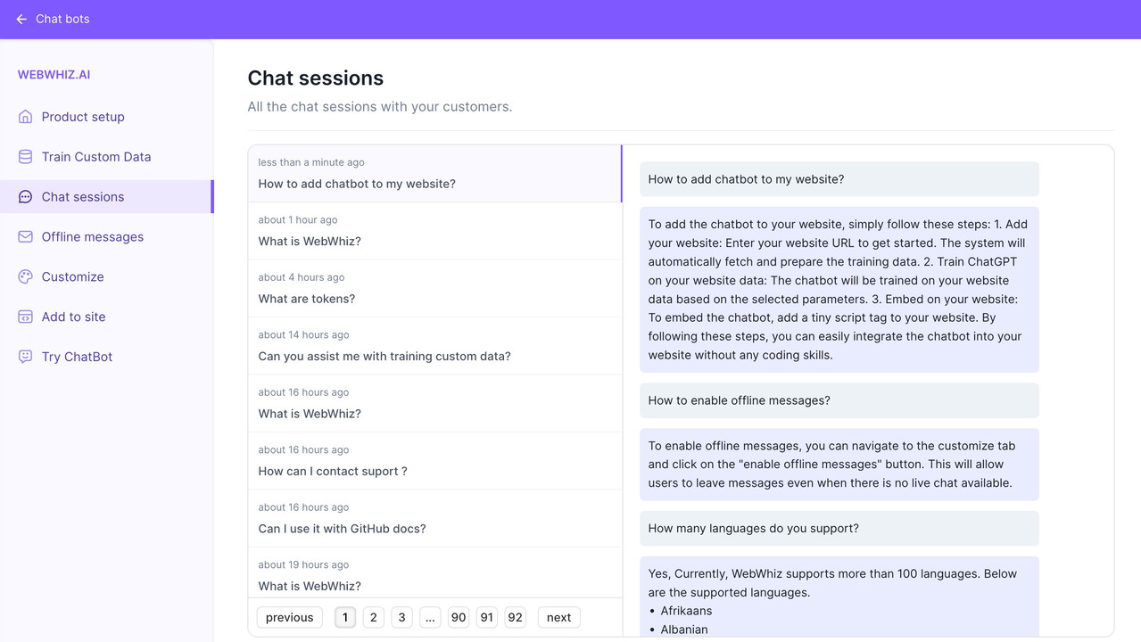Select page 2 in pagination
Screen dimensions: 1141x642
pyautogui.click(x=374, y=617)
